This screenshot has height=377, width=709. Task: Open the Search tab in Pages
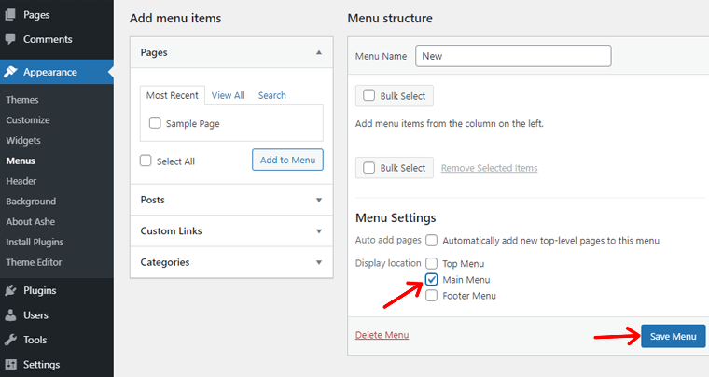tap(272, 95)
